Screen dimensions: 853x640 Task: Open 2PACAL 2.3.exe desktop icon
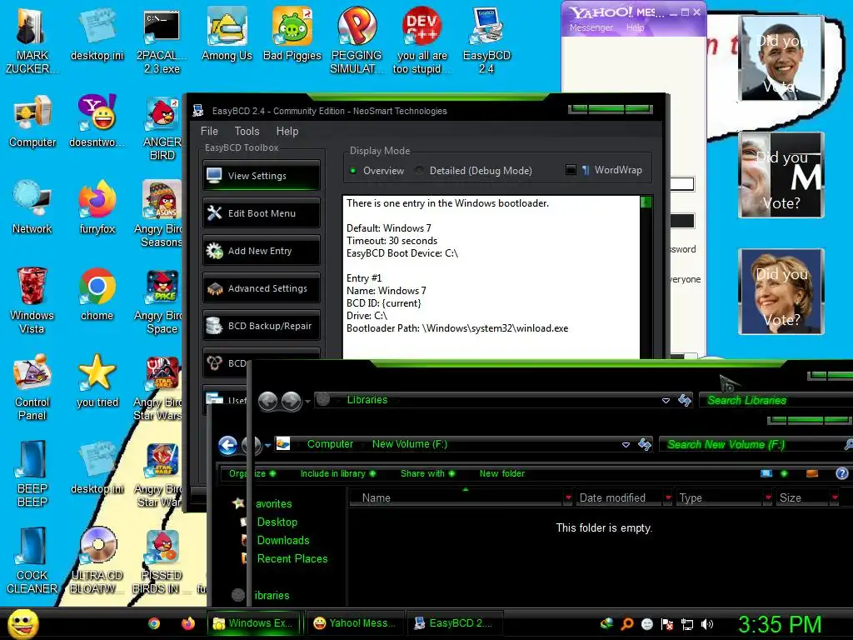click(x=162, y=40)
